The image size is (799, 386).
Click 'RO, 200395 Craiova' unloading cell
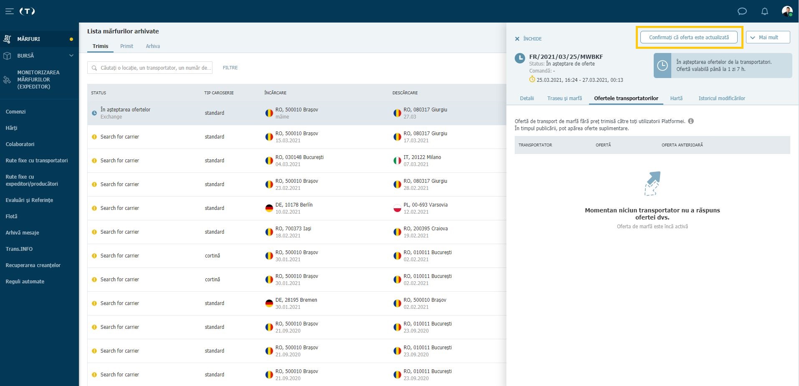click(x=425, y=229)
